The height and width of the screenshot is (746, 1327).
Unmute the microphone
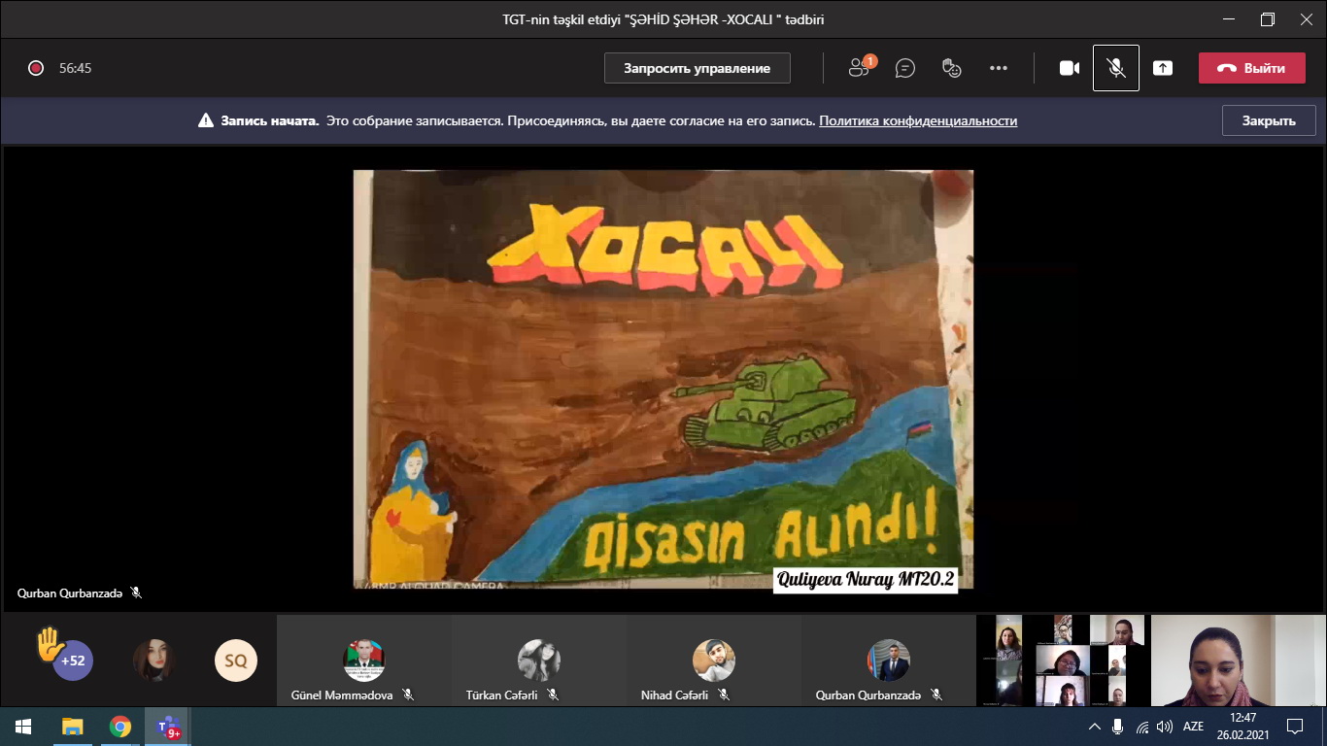[1116, 68]
